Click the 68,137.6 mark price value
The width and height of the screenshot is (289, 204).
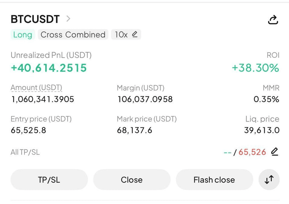135,130
